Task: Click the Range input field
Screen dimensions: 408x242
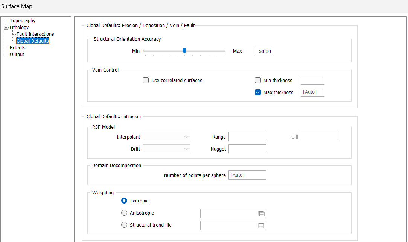Action: click(247, 137)
